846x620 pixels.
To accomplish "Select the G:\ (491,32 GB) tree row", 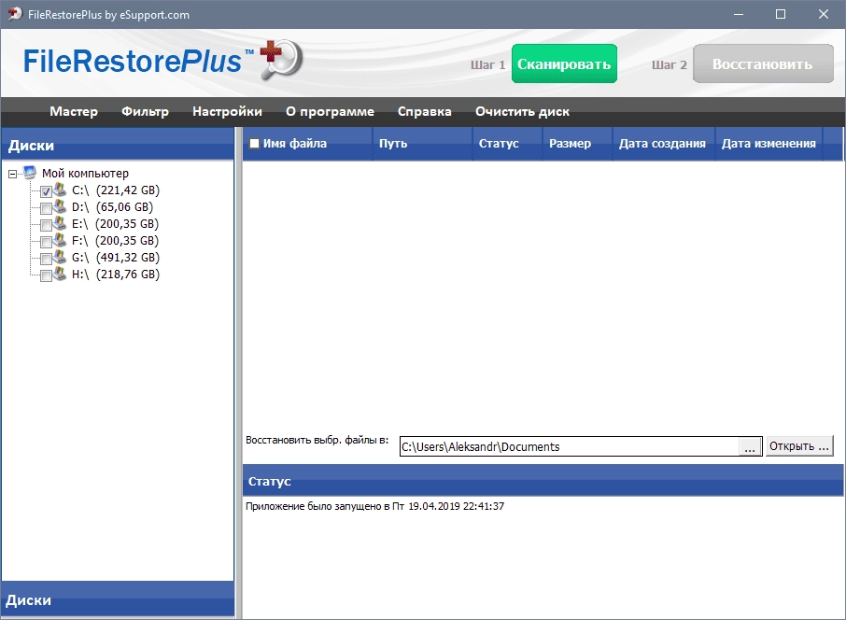I will [116, 257].
